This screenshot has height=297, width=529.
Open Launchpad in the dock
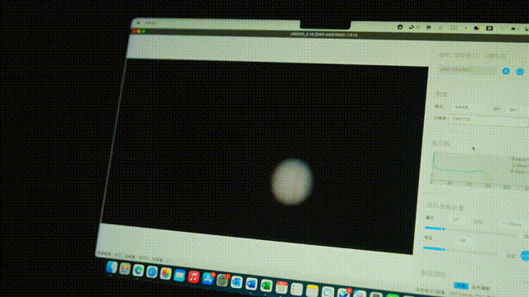125,269
